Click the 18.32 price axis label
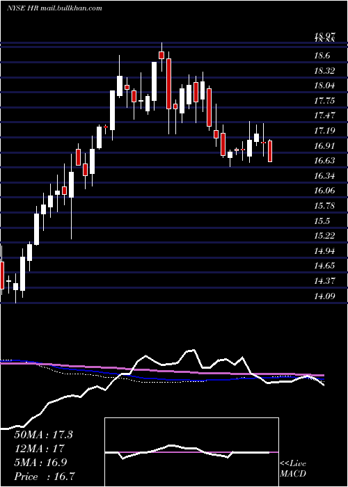348x487 pixels. (325, 71)
